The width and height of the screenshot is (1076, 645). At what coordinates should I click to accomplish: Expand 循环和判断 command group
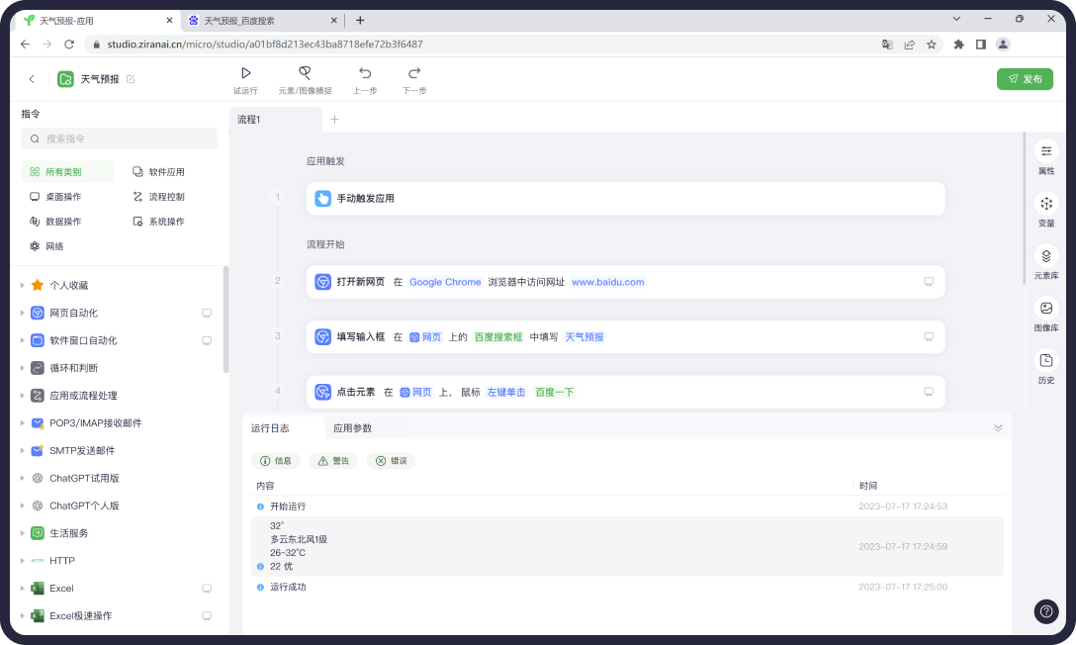tap(22, 367)
